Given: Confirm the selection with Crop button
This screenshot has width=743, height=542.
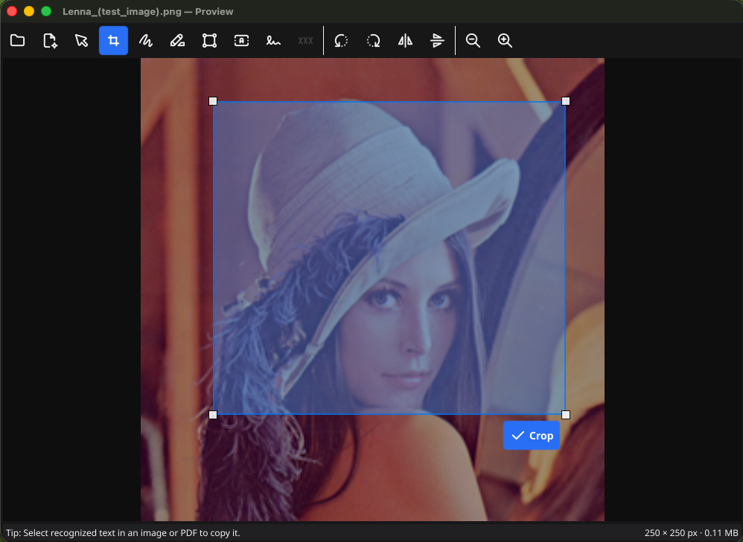Looking at the screenshot, I should (x=531, y=436).
